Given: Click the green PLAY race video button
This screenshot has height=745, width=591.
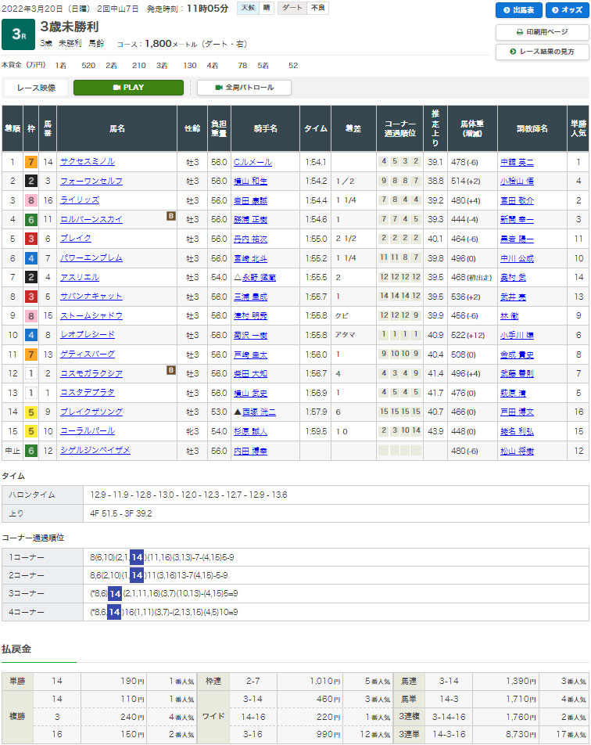Looking at the screenshot, I should coord(128,88).
